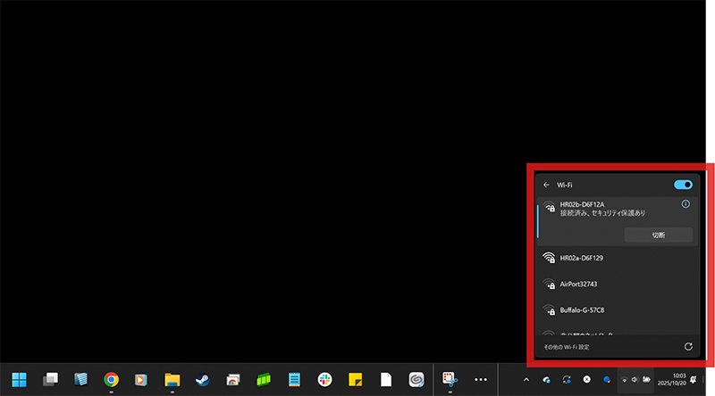The height and width of the screenshot is (396, 715).
Task: Open File Explorer from the taskbar
Action: click(x=172, y=379)
